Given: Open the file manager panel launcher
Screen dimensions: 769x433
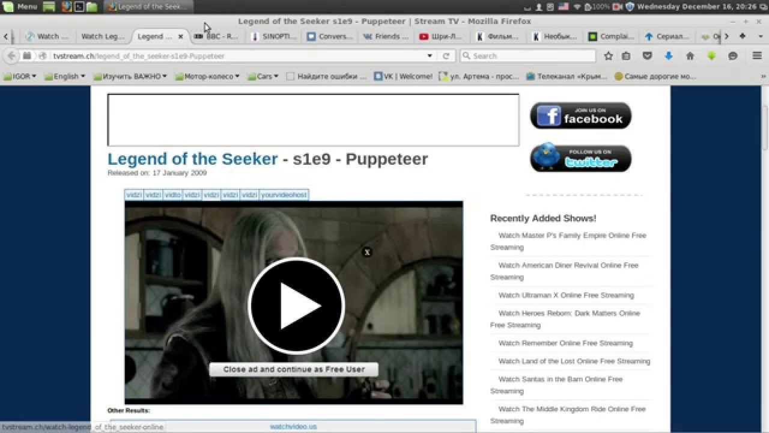Looking at the screenshot, I should click(x=92, y=7).
